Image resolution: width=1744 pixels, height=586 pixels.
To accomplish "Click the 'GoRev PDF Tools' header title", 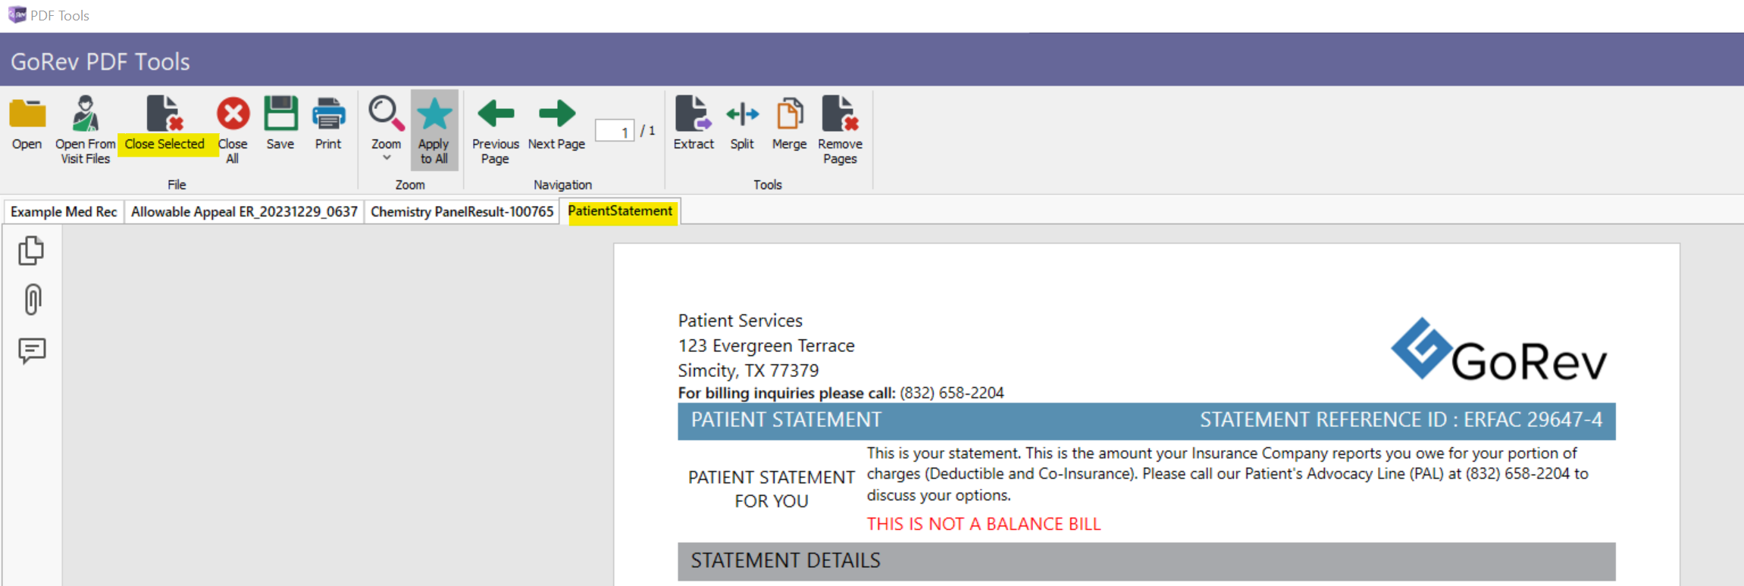I will pyautogui.click(x=100, y=61).
